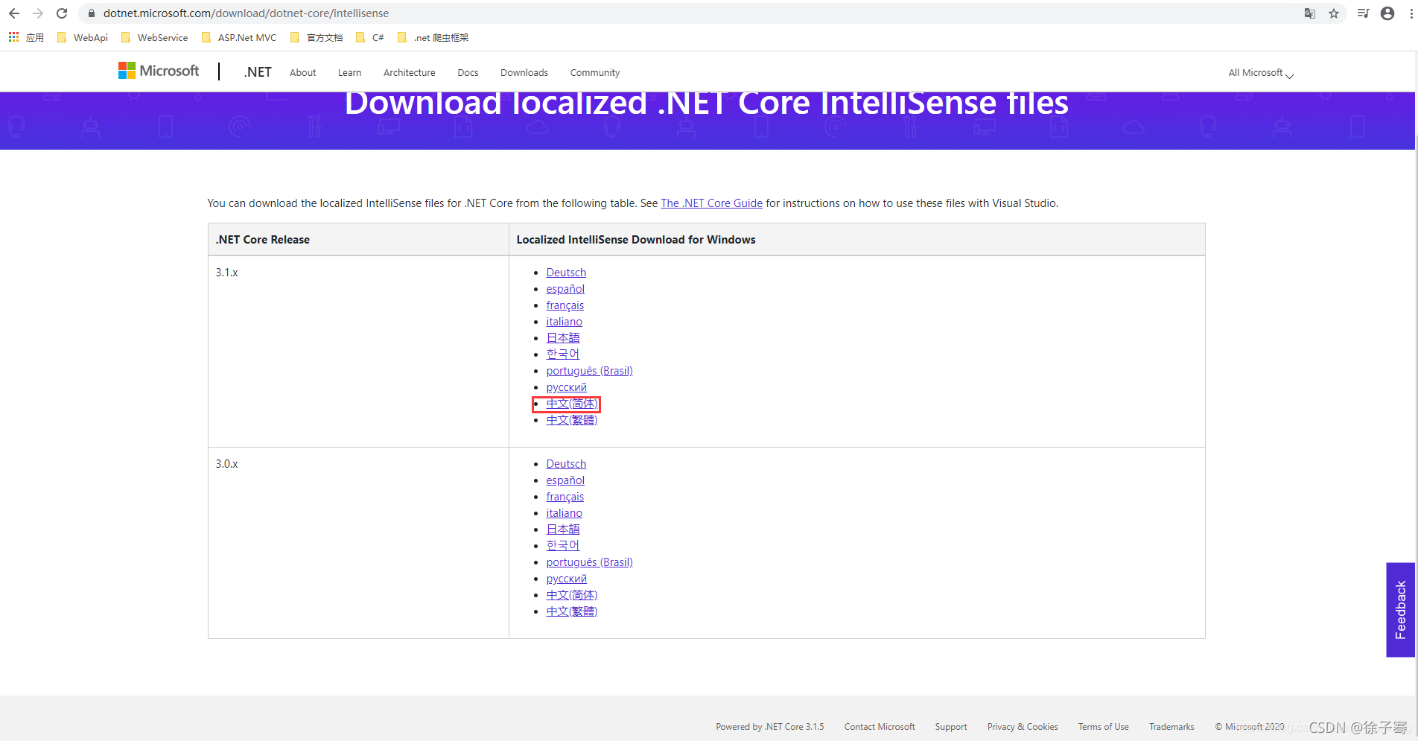Download 3.0.x 한국어 IntelliSense

[x=562, y=546]
